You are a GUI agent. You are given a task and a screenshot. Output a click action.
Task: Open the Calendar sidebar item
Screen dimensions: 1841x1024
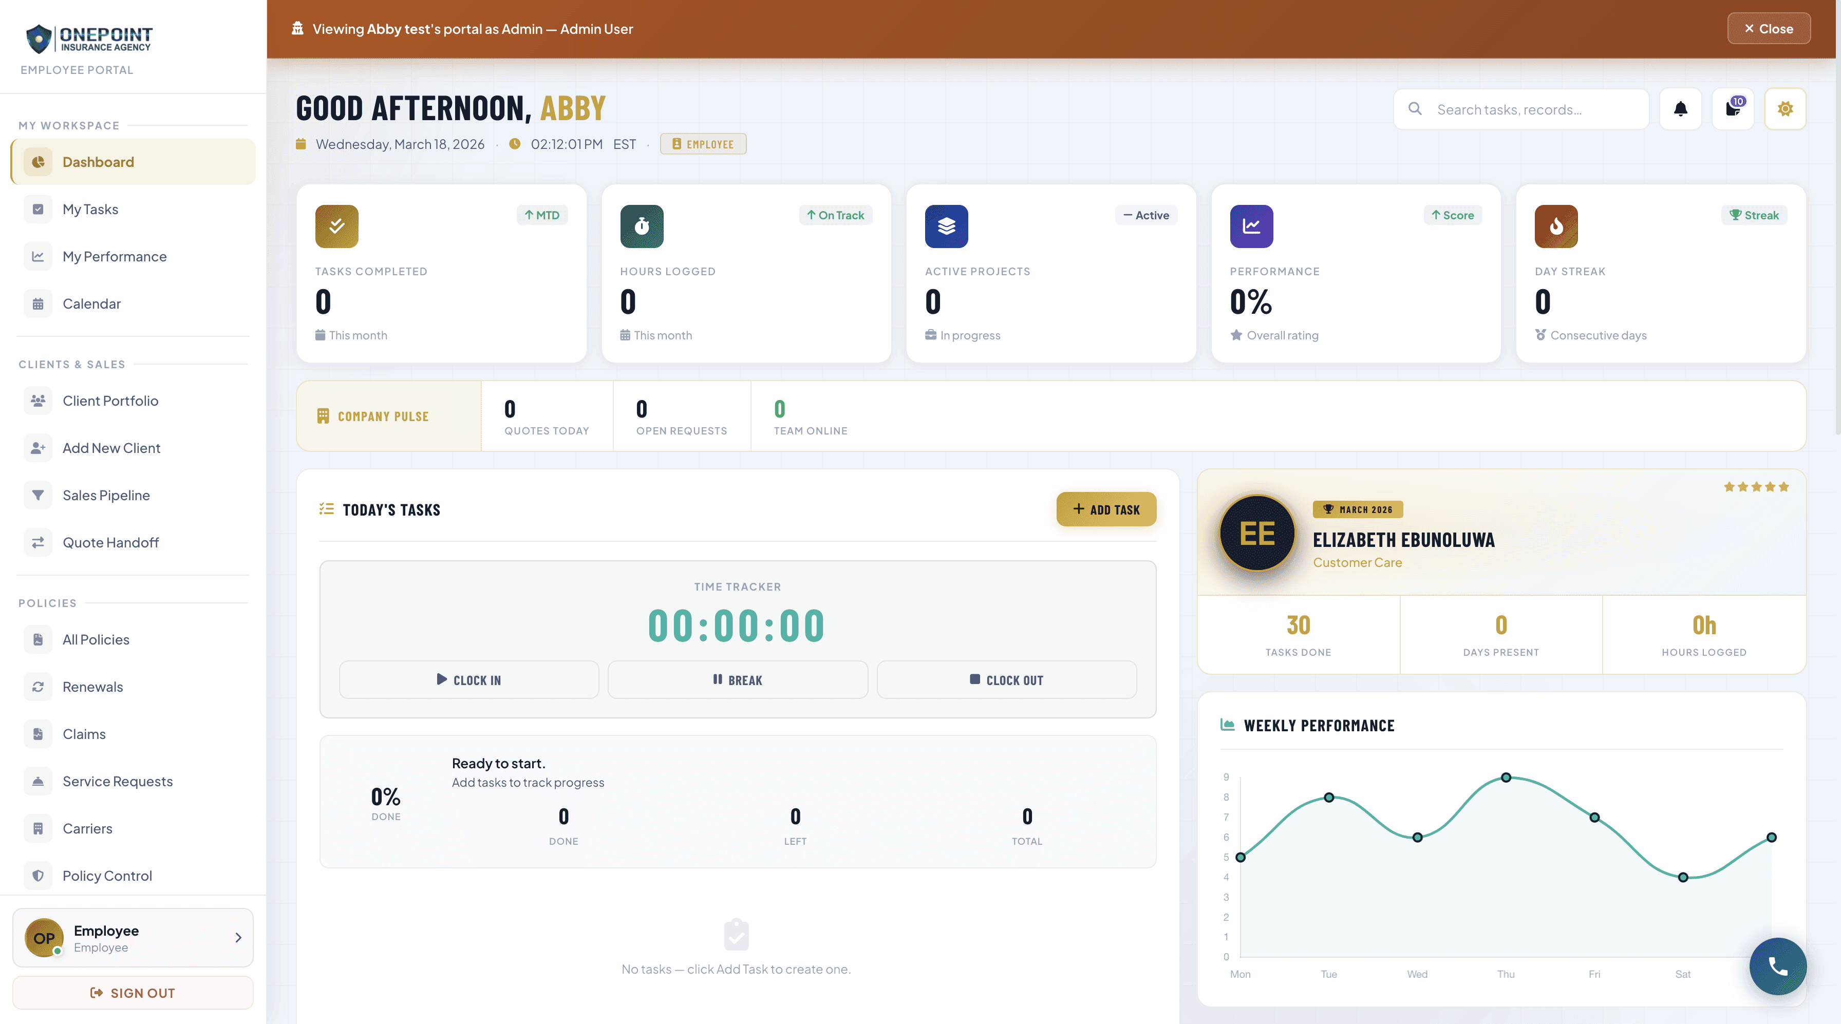click(91, 304)
